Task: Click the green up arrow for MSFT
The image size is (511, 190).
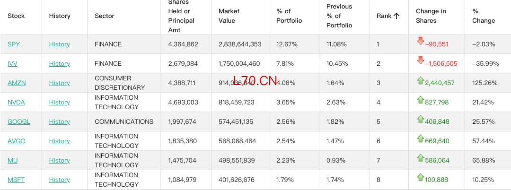Action: pyautogui.click(x=421, y=177)
